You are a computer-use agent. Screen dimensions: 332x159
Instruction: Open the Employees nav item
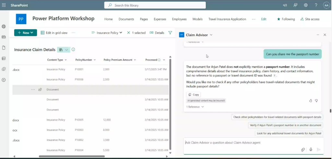click(x=179, y=19)
